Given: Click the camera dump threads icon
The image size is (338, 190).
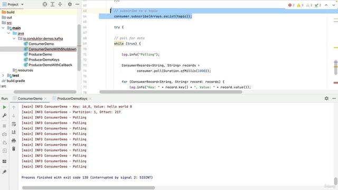Looking at the screenshot, I should pyautogui.click(x=4, y=134).
